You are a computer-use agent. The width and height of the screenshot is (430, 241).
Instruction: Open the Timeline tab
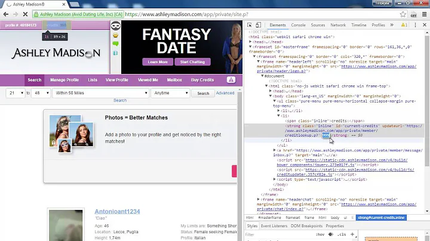pyautogui.click(x=359, y=25)
